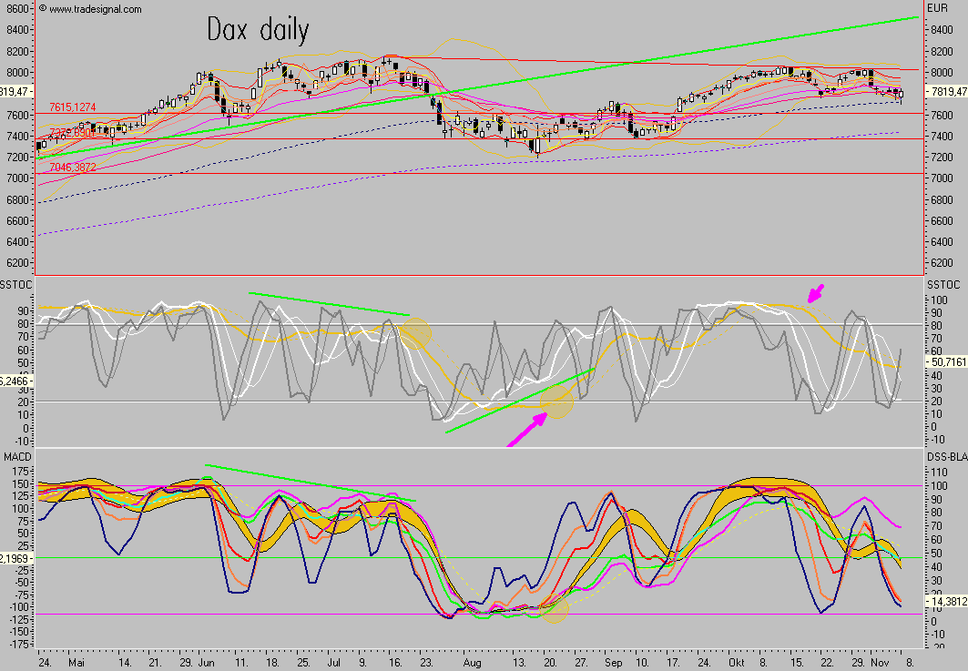The width and height of the screenshot is (968, 671).
Task: Click the copyright symbol before tradesignal URL
Action: [43, 9]
